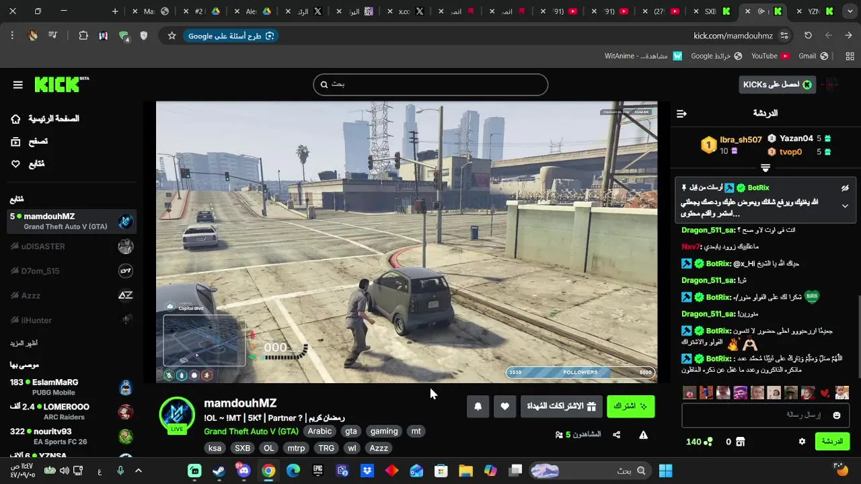861x484 pixels.
Task: Open Grand Theft Auto V category link
Action: (251, 432)
